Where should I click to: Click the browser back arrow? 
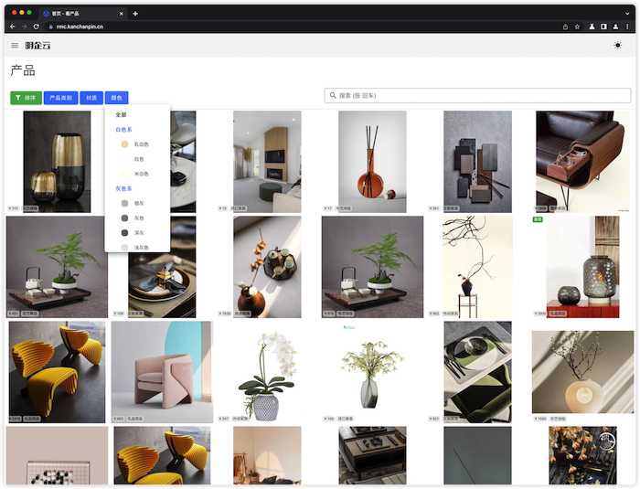(13, 27)
